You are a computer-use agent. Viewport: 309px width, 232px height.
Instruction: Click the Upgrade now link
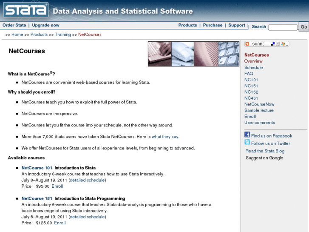[x=45, y=26]
